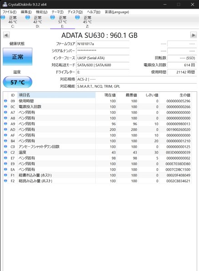Click raw value 000000980013 on row A9
Viewport: 199px width, 271px height.
pyautogui.click(x=178, y=124)
